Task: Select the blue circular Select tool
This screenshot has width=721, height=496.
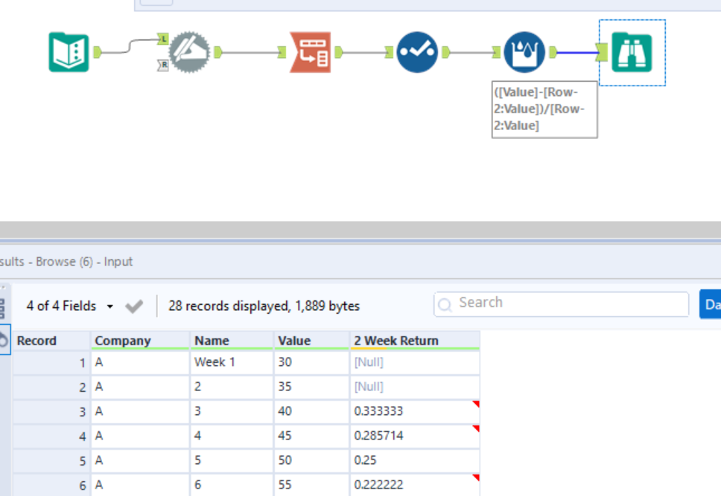Action: pyautogui.click(x=417, y=52)
